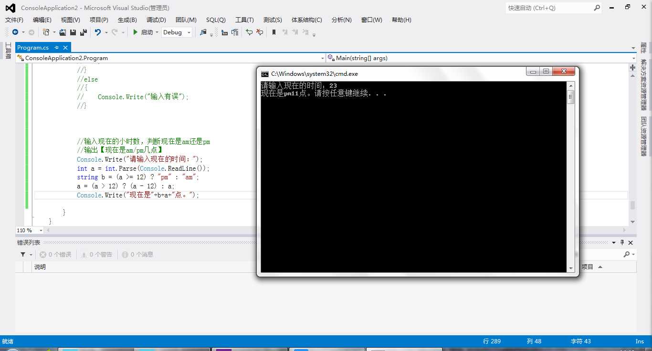The height and width of the screenshot is (351, 652).
Task: Click the cmd.exe vertical scrollbar thumb
Action: 570,97
